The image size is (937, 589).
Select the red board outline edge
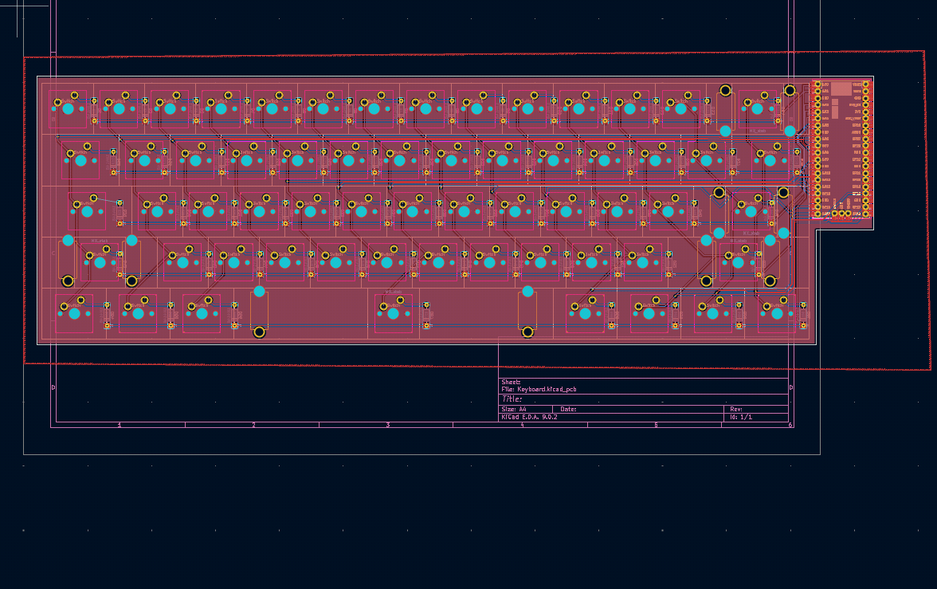pos(398,57)
